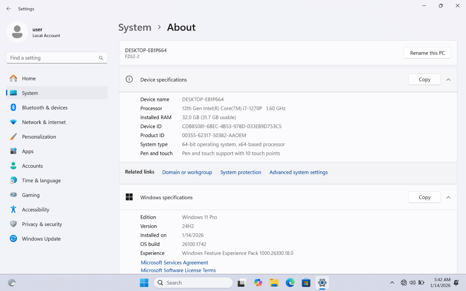Click the search icon in Find a setting
Screen dimensions: 466x291
[101, 58]
